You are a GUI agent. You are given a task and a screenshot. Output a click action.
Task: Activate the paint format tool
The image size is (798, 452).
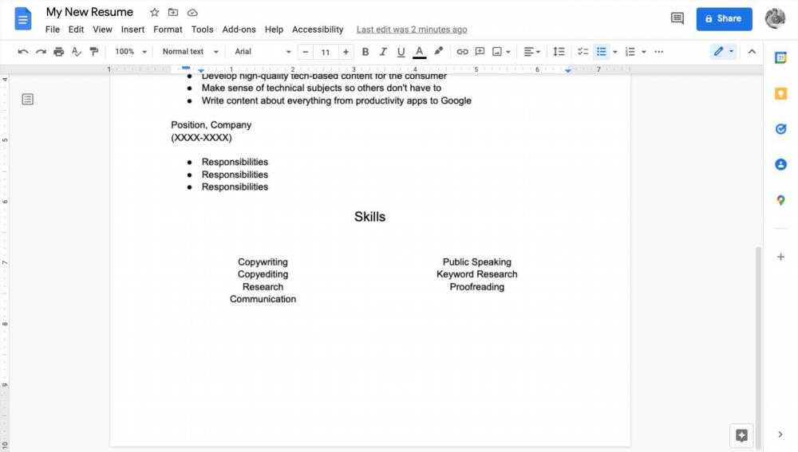point(94,52)
